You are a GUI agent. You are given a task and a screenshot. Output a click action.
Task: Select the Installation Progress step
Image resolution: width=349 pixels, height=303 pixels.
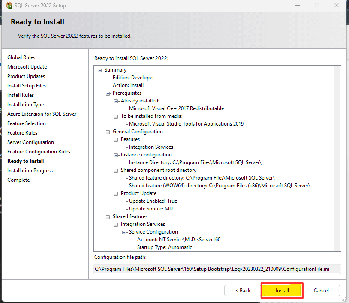(x=30, y=171)
